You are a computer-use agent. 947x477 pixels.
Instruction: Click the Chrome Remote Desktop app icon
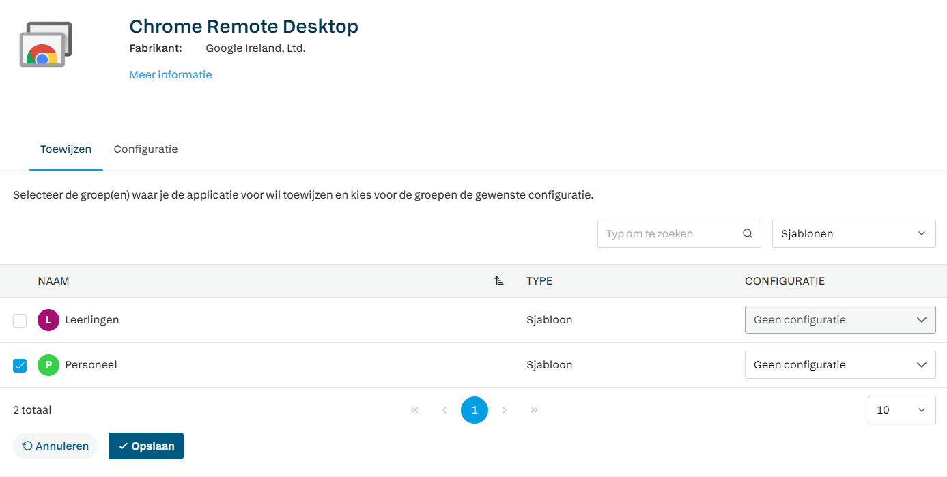[x=46, y=45]
